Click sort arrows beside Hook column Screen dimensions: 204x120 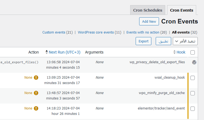[174, 52]
